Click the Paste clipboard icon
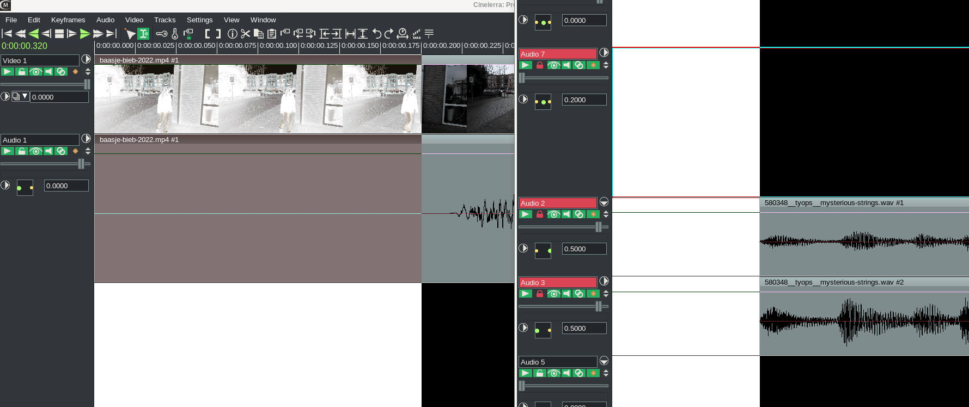The image size is (969, 407). click(x=272, y=34)
